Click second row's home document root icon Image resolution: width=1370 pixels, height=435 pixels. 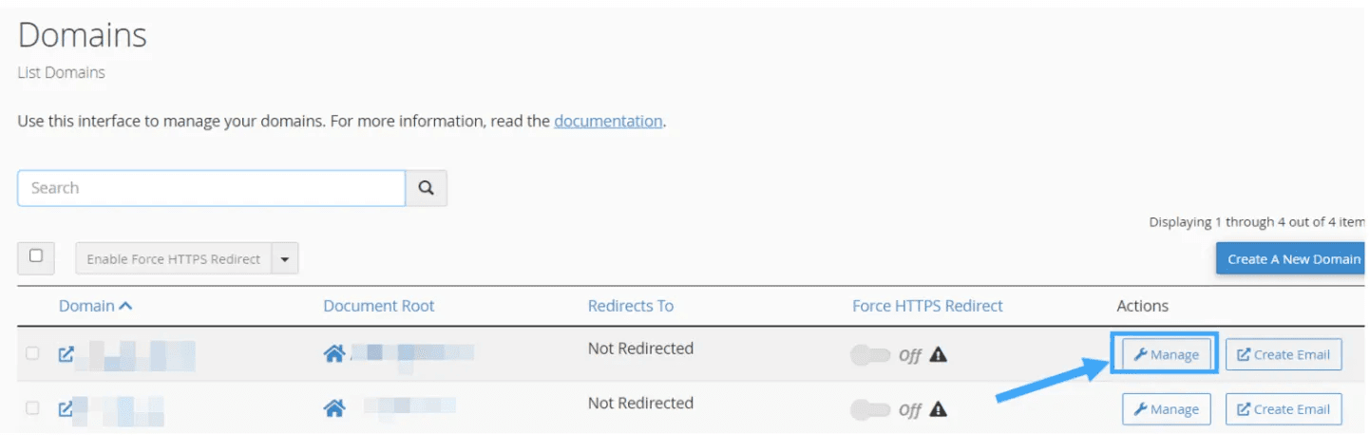[334, 409]
